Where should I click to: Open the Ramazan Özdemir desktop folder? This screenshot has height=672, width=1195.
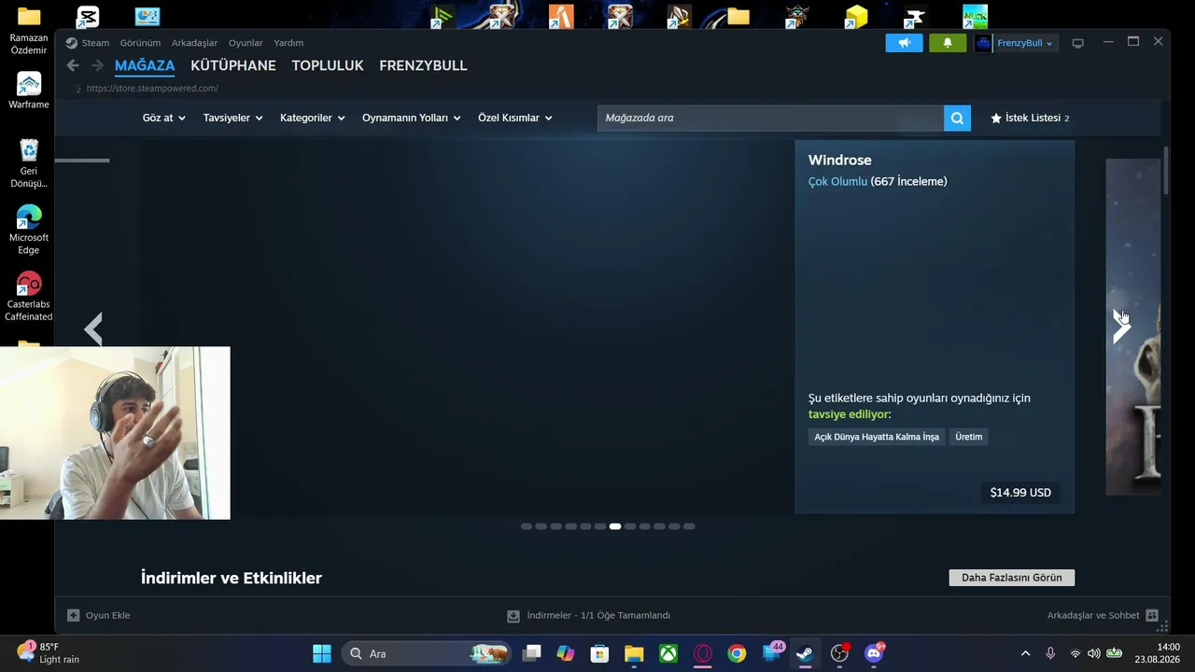point(29,31)
